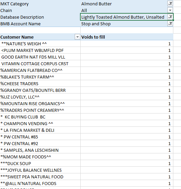
Task: Open Customer Name column filter dropdown
Action: [77, 37]
